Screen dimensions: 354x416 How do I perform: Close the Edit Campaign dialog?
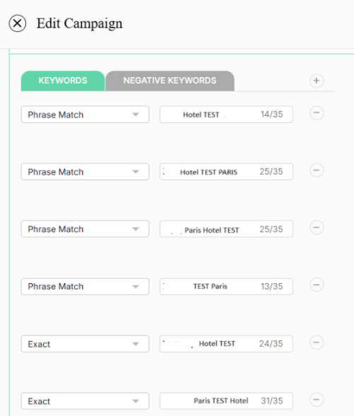pos(18,23)
